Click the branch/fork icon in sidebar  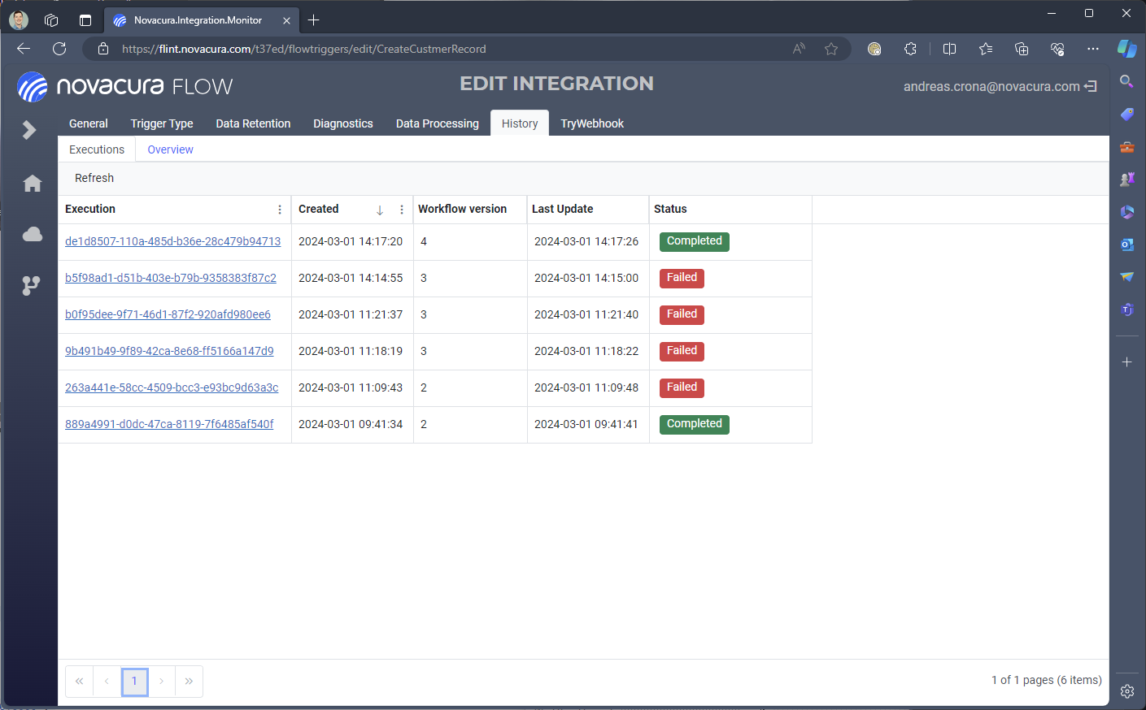(x=31, y=285)
